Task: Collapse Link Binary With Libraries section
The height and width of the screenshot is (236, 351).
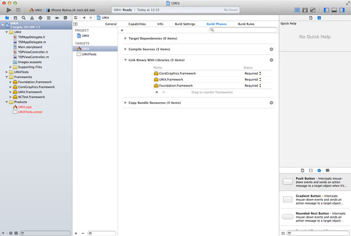Action: coord(125,60)
